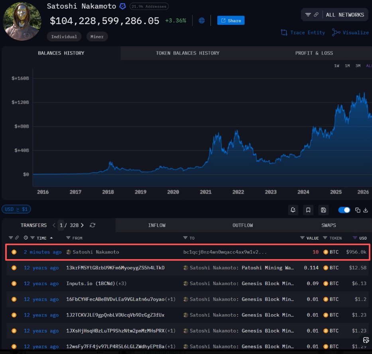The width and height of the screenshot is (372, 354).
Task: Click the verified badge beside Satoshi Nakamoto
Action: [122, 6]
